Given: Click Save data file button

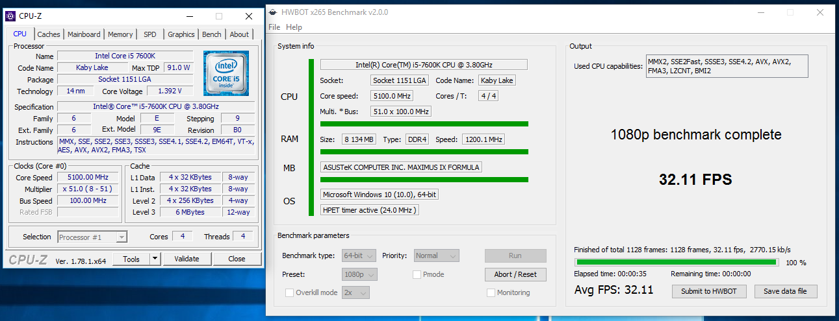Looking at the screenshot, I should [785, 291].
